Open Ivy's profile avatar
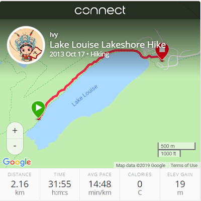Viewport: 201px width, 201px height. click(26, 45)
